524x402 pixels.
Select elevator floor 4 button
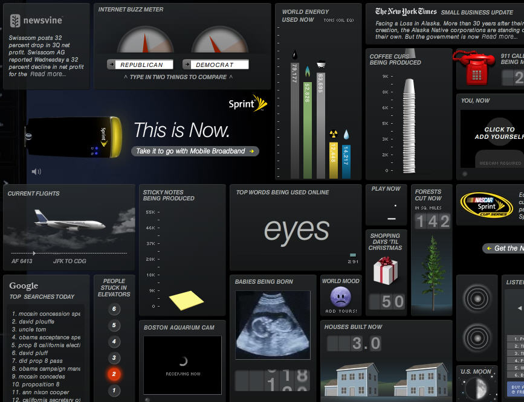coord(113,342)
